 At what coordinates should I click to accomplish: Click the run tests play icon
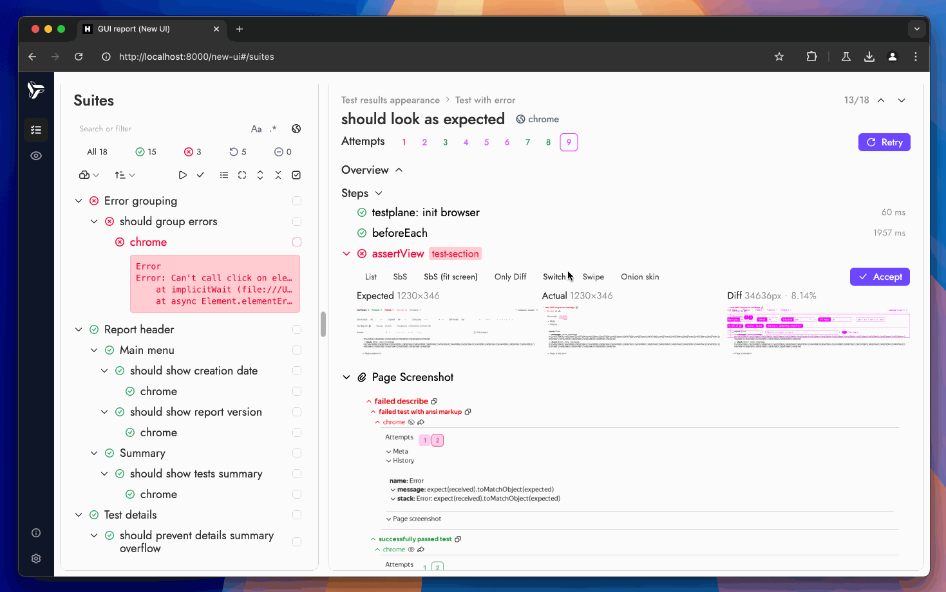[183, 175]
